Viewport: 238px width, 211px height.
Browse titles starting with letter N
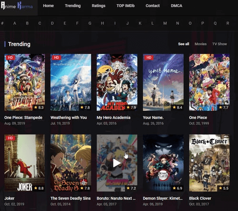(x=178, y=23)
